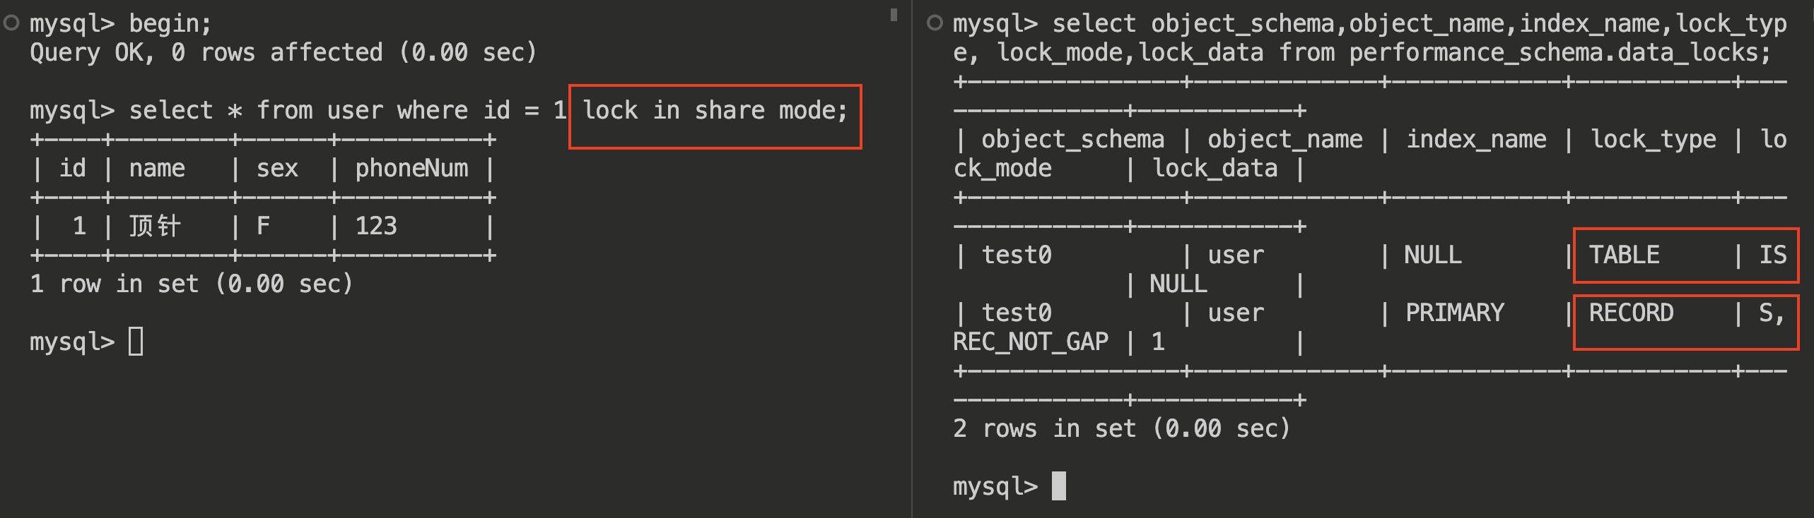Click the "1 row in set" result line
Screen dimensions: 1814x518
coord(191,284)
